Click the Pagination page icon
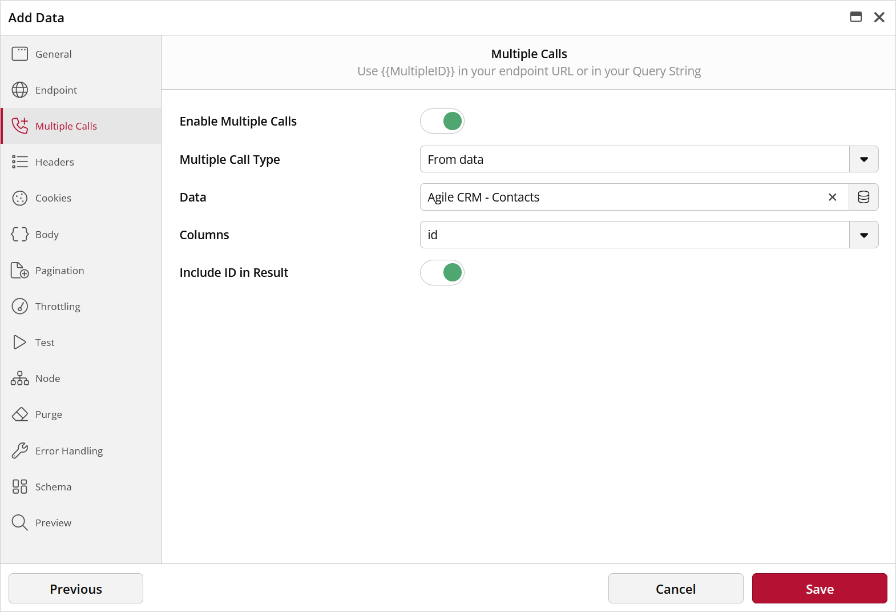 coord(20,270)
